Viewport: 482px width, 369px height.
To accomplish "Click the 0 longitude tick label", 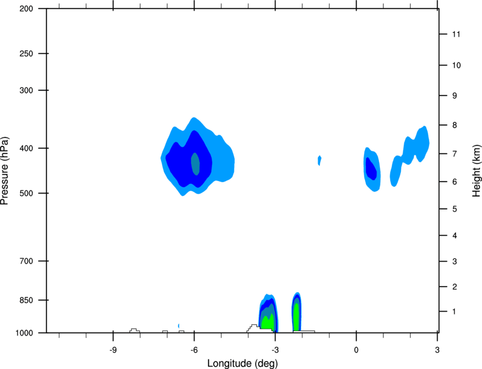I will coord(356,350).
